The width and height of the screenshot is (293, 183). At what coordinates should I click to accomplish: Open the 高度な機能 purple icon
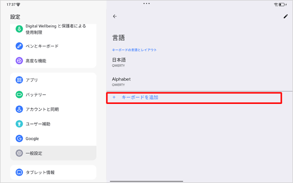tap(19, 61)
